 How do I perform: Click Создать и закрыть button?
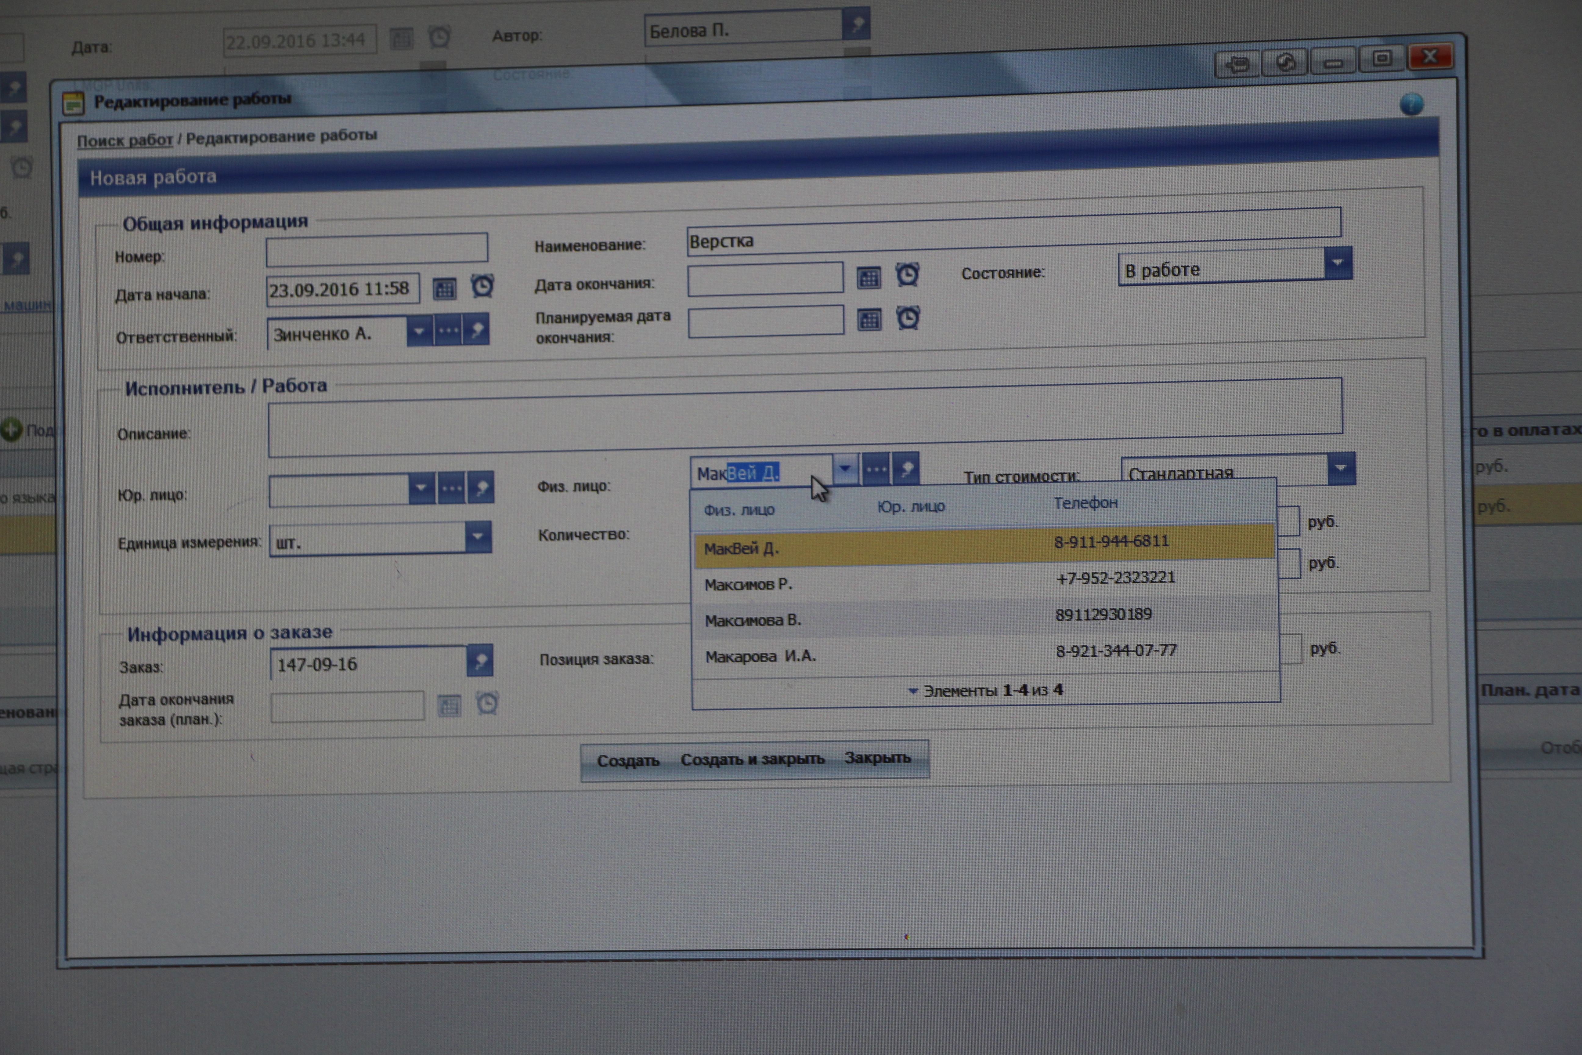coord(752,760)
